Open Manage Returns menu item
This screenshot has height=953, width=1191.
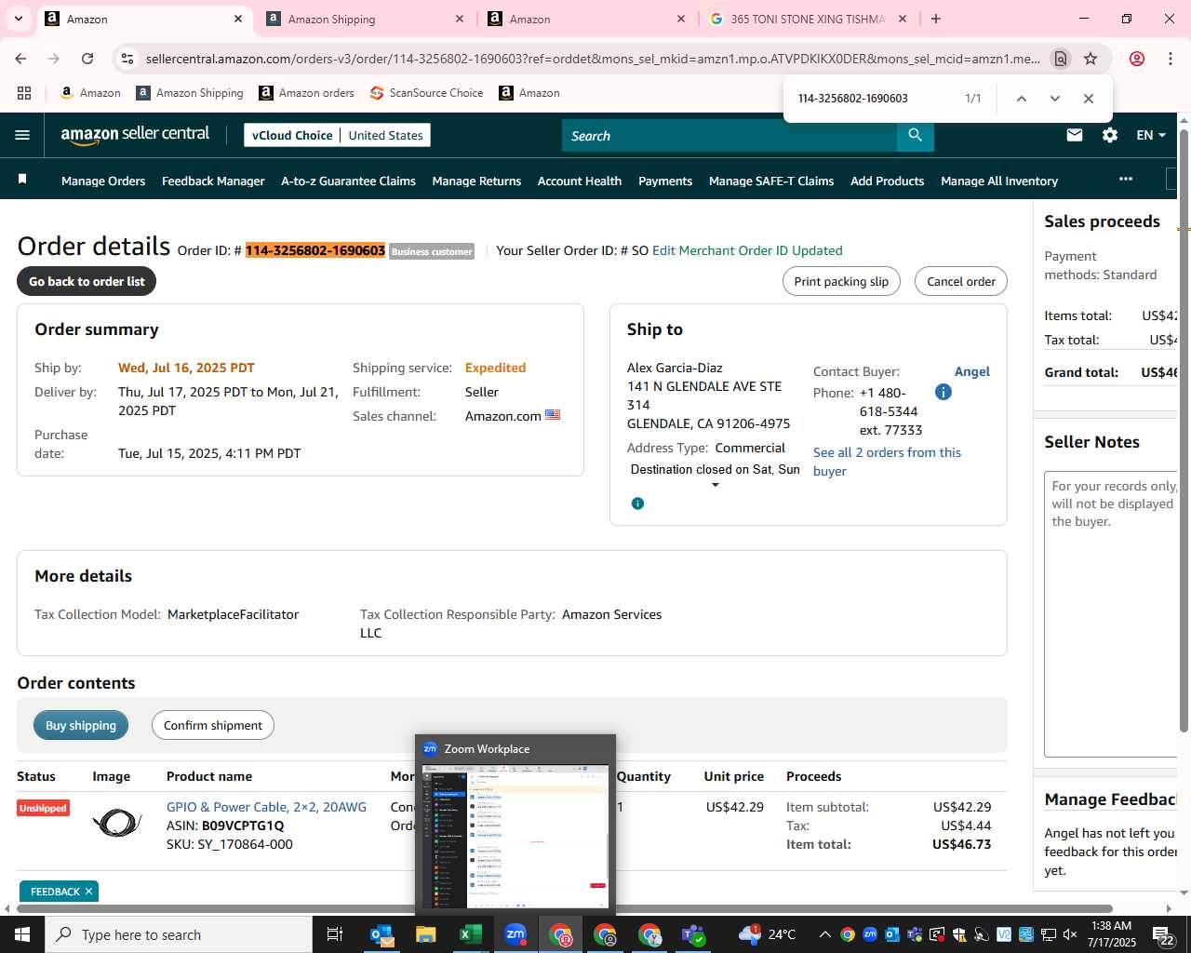tap(476, 181)
